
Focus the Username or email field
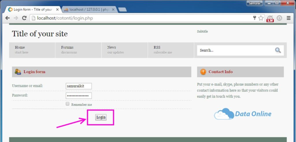pyautogui.click(x=79, y=86)
